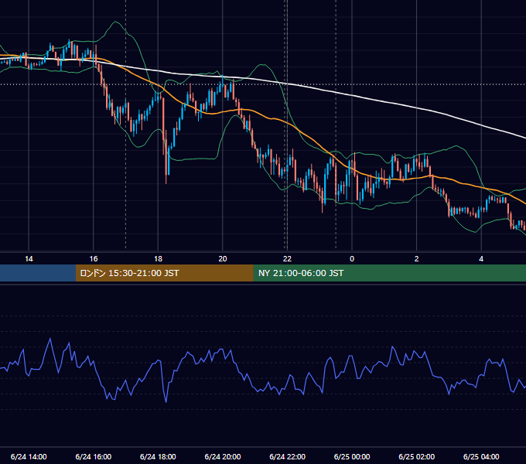The height and width of the screenshot is (464, 526).
Task: Click the 6/24 16:00 date label
Action: click(x=94, y=456)
